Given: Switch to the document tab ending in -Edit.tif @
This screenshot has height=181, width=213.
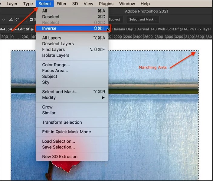Looking at the screenshot, I should [17, 29].
